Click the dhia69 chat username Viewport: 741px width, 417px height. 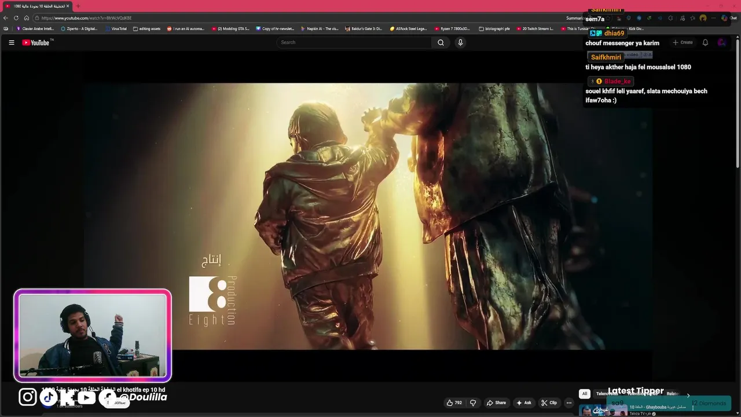[x=614, y=34]
